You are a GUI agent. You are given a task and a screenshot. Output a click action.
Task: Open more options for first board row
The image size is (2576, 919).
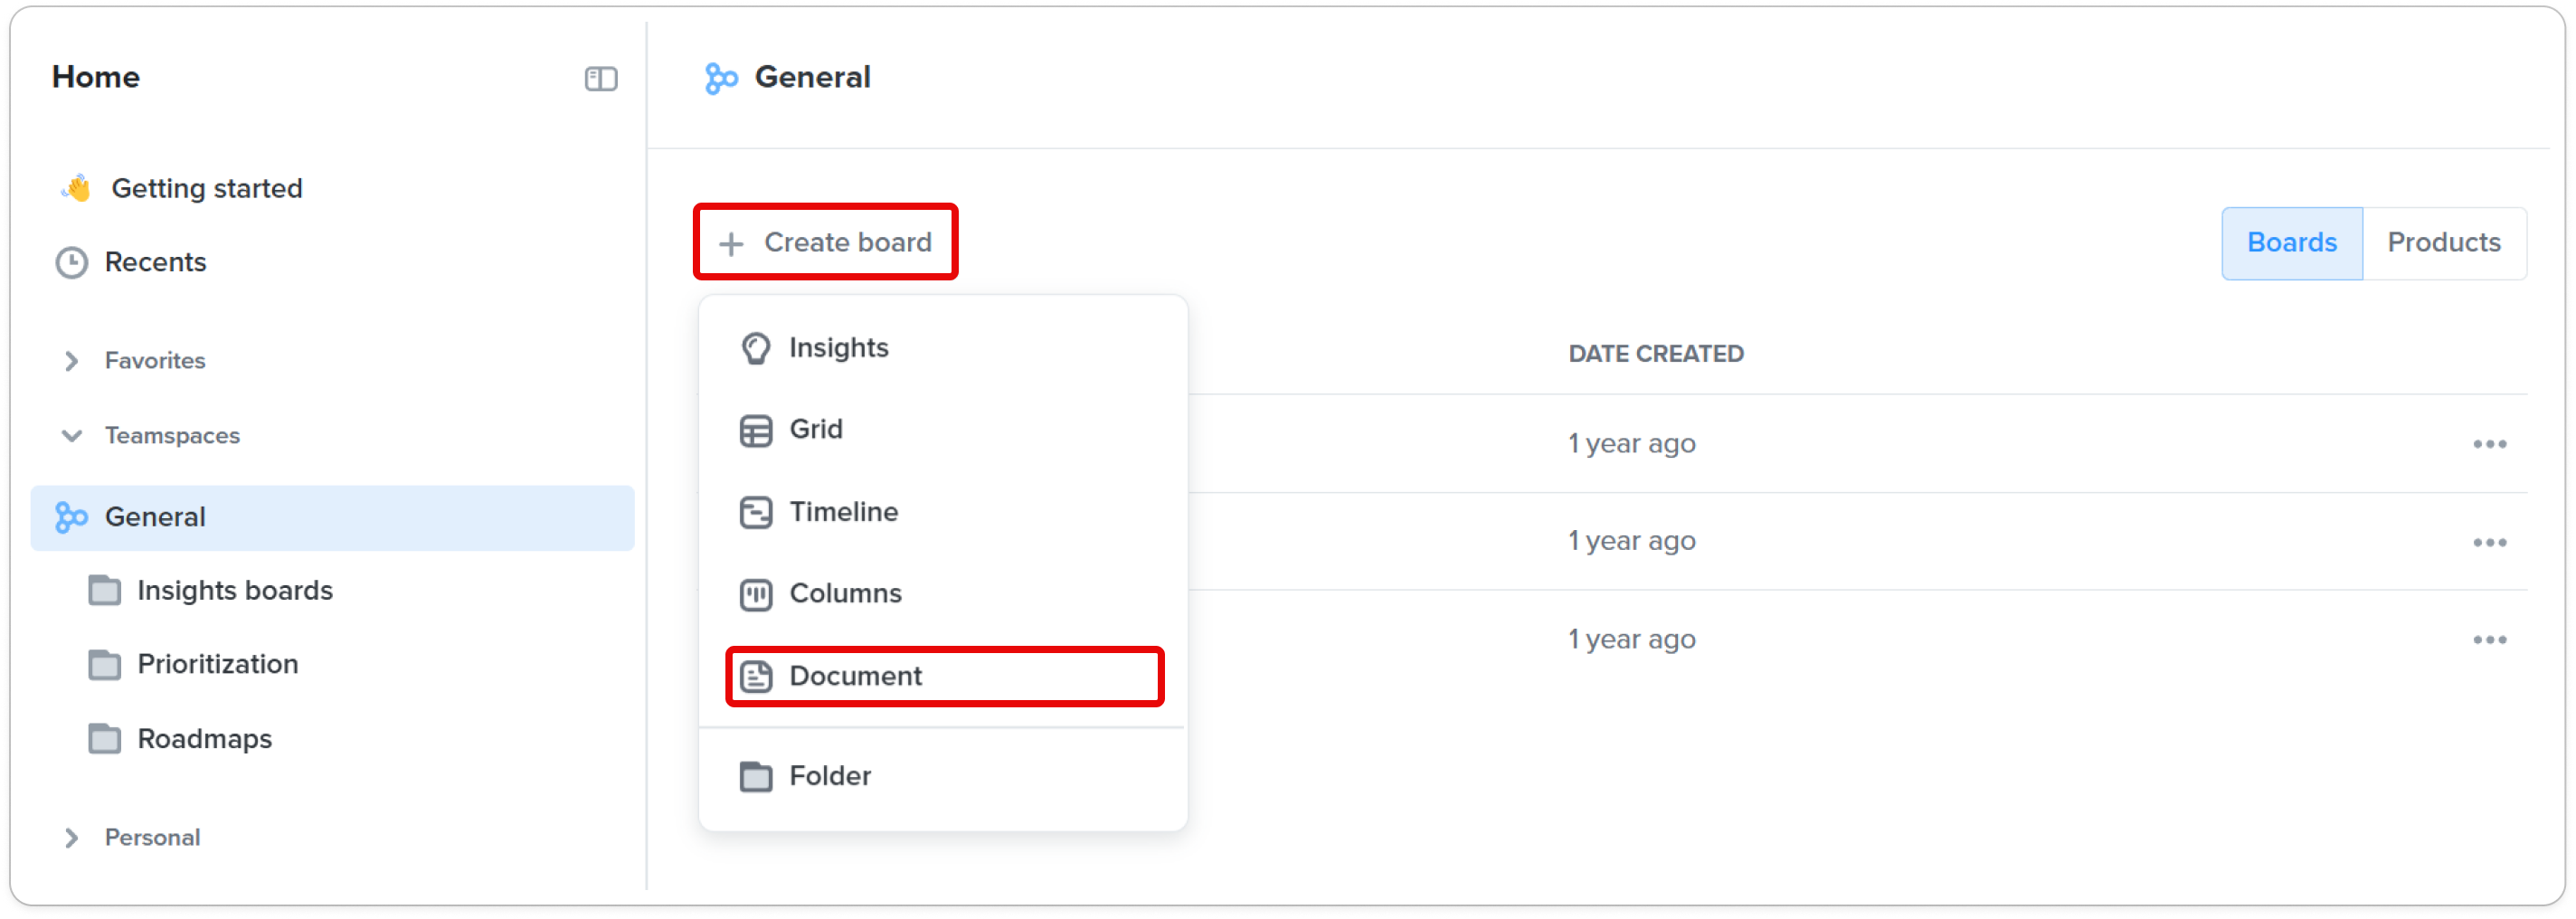(x=2489, y=444)
